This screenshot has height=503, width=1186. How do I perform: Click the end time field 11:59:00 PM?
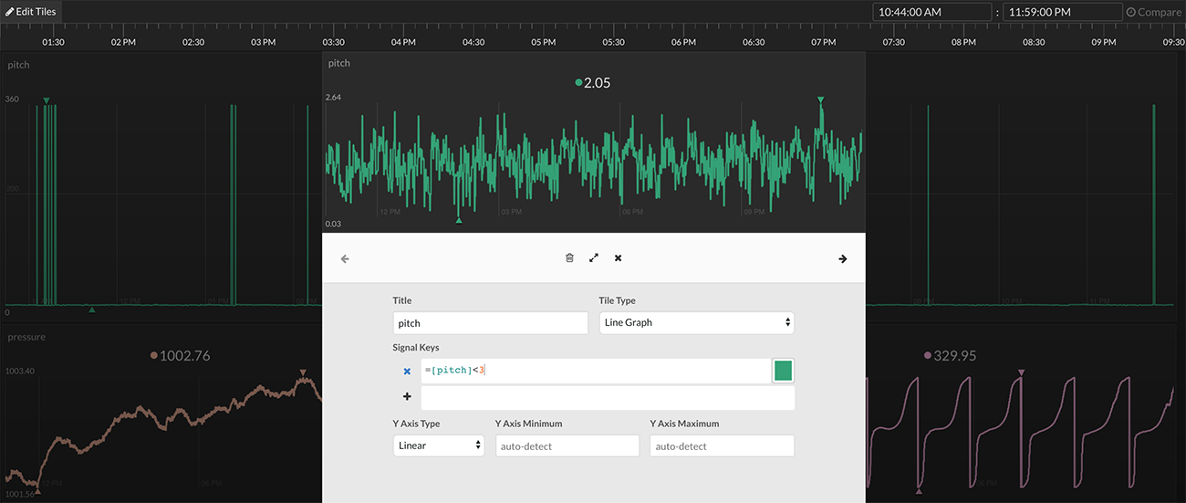[x=1061, y=13]
